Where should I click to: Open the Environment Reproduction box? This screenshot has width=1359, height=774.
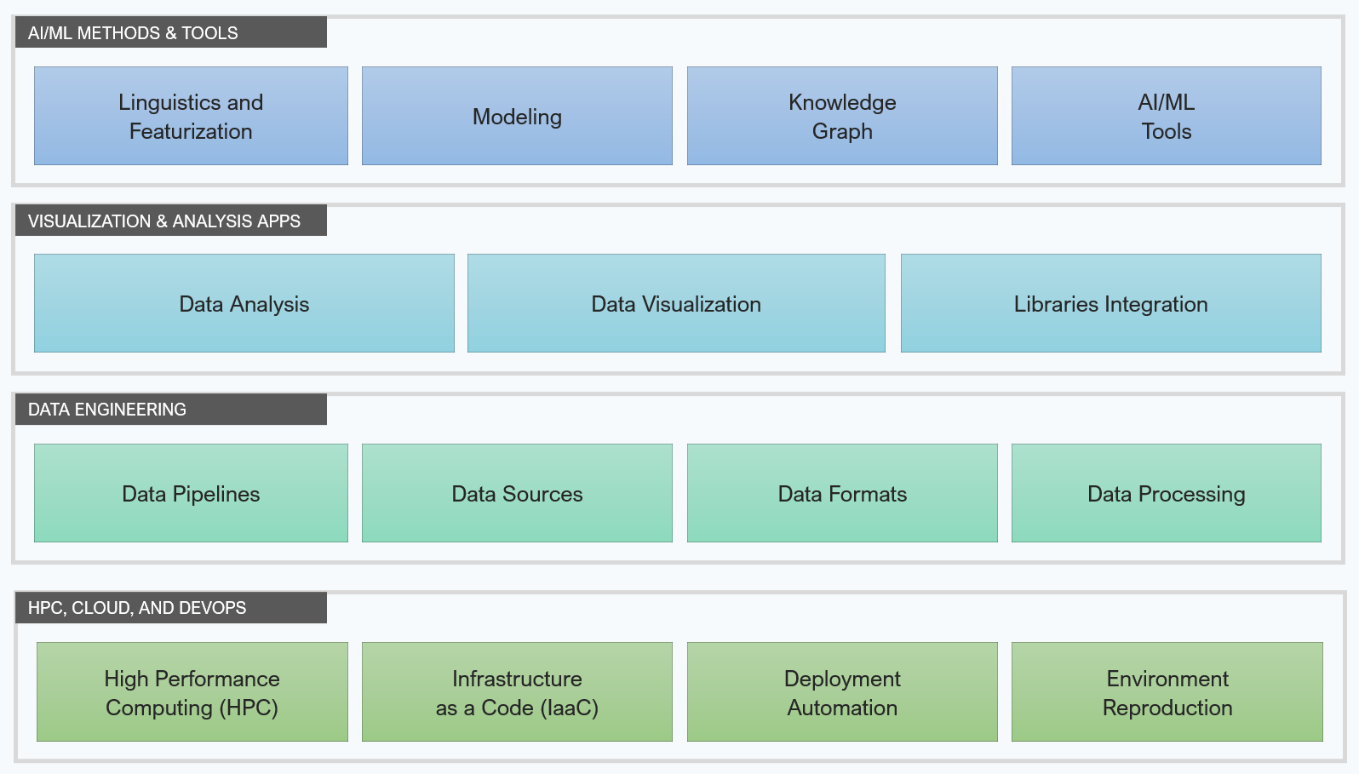(1167, 691)
